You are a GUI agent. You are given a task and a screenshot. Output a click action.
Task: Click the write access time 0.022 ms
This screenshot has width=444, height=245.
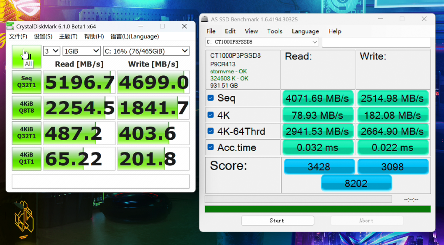393,147
